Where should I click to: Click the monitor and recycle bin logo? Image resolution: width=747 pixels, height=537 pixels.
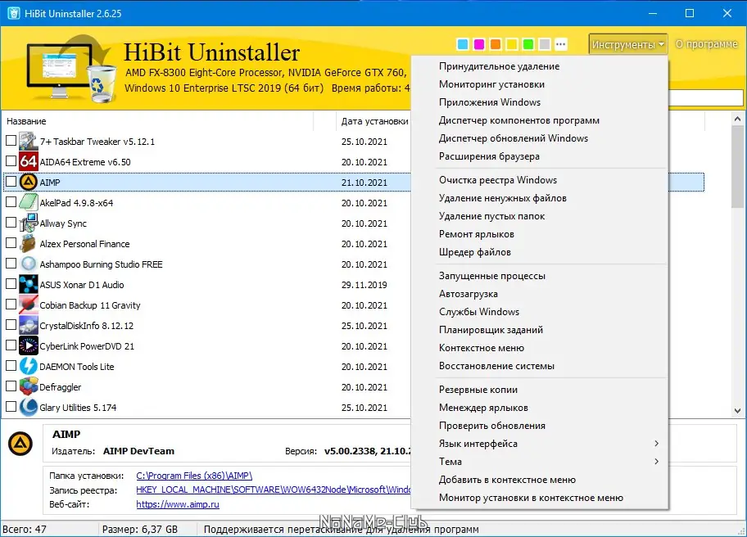[71, 69]
